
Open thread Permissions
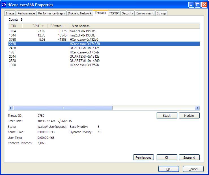(143, 157)
